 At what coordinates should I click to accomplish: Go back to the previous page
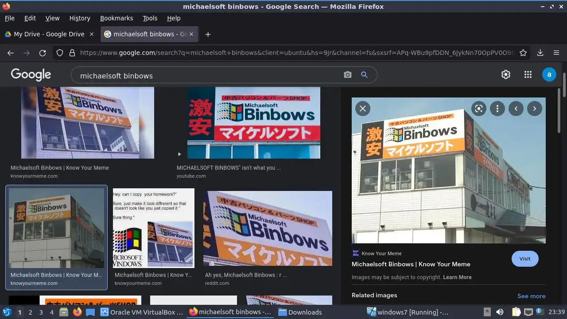11,53
